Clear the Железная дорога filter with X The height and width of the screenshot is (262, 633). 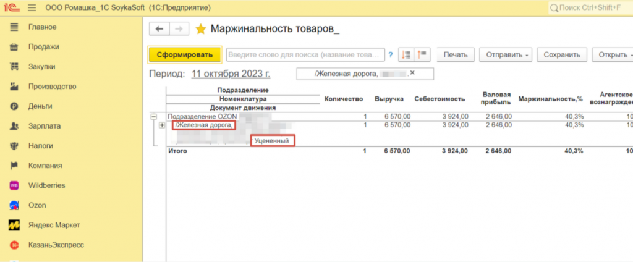412,74
